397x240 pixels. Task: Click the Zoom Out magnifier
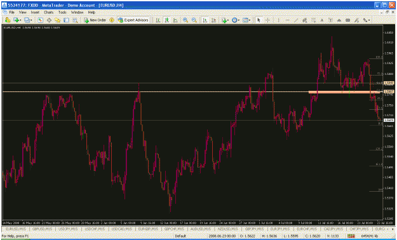click(194, 20)
